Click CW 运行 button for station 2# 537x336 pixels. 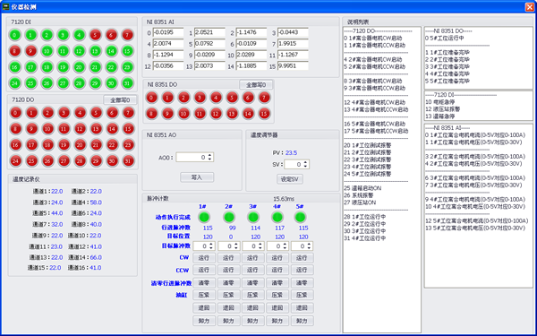point(228,258)
